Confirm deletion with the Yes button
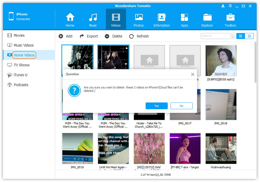260x182 pixels. 157,106
